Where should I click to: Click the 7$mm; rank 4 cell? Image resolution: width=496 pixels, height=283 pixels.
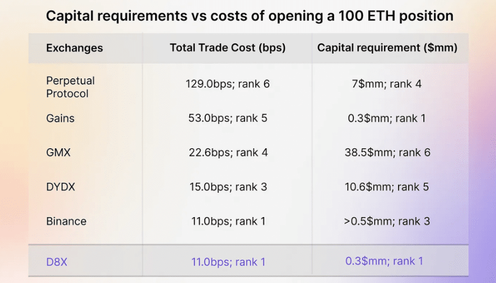(x=387, y=84)
